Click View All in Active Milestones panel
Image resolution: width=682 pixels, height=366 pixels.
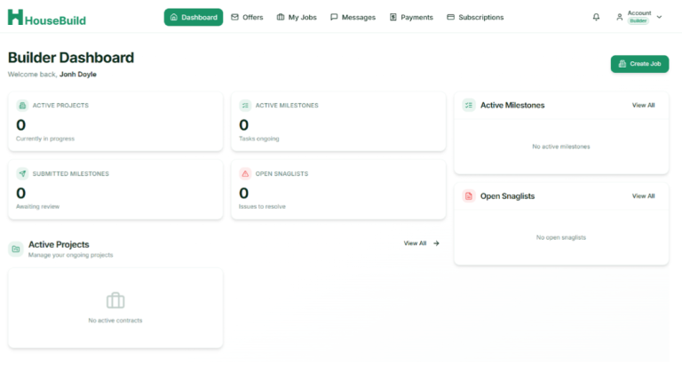point(643,105)
